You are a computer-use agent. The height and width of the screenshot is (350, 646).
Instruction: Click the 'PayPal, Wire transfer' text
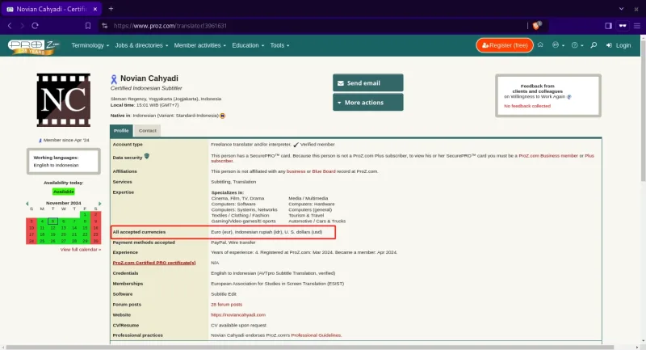tap(233, 242)
